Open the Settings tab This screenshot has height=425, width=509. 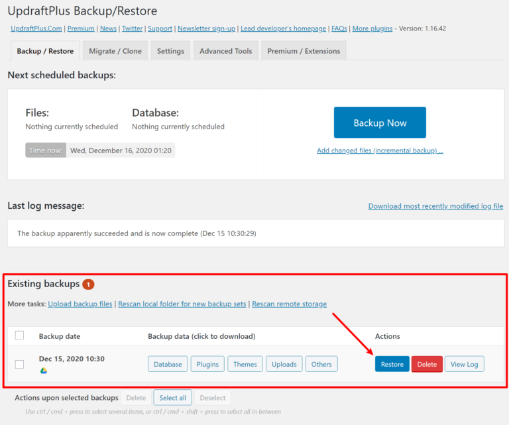click(170, 51)
